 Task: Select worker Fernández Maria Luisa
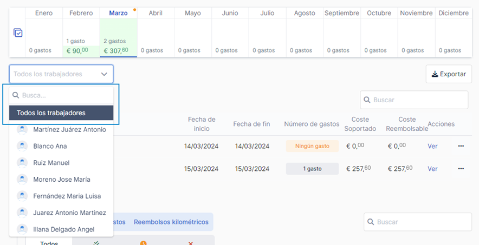pos(61,196)
